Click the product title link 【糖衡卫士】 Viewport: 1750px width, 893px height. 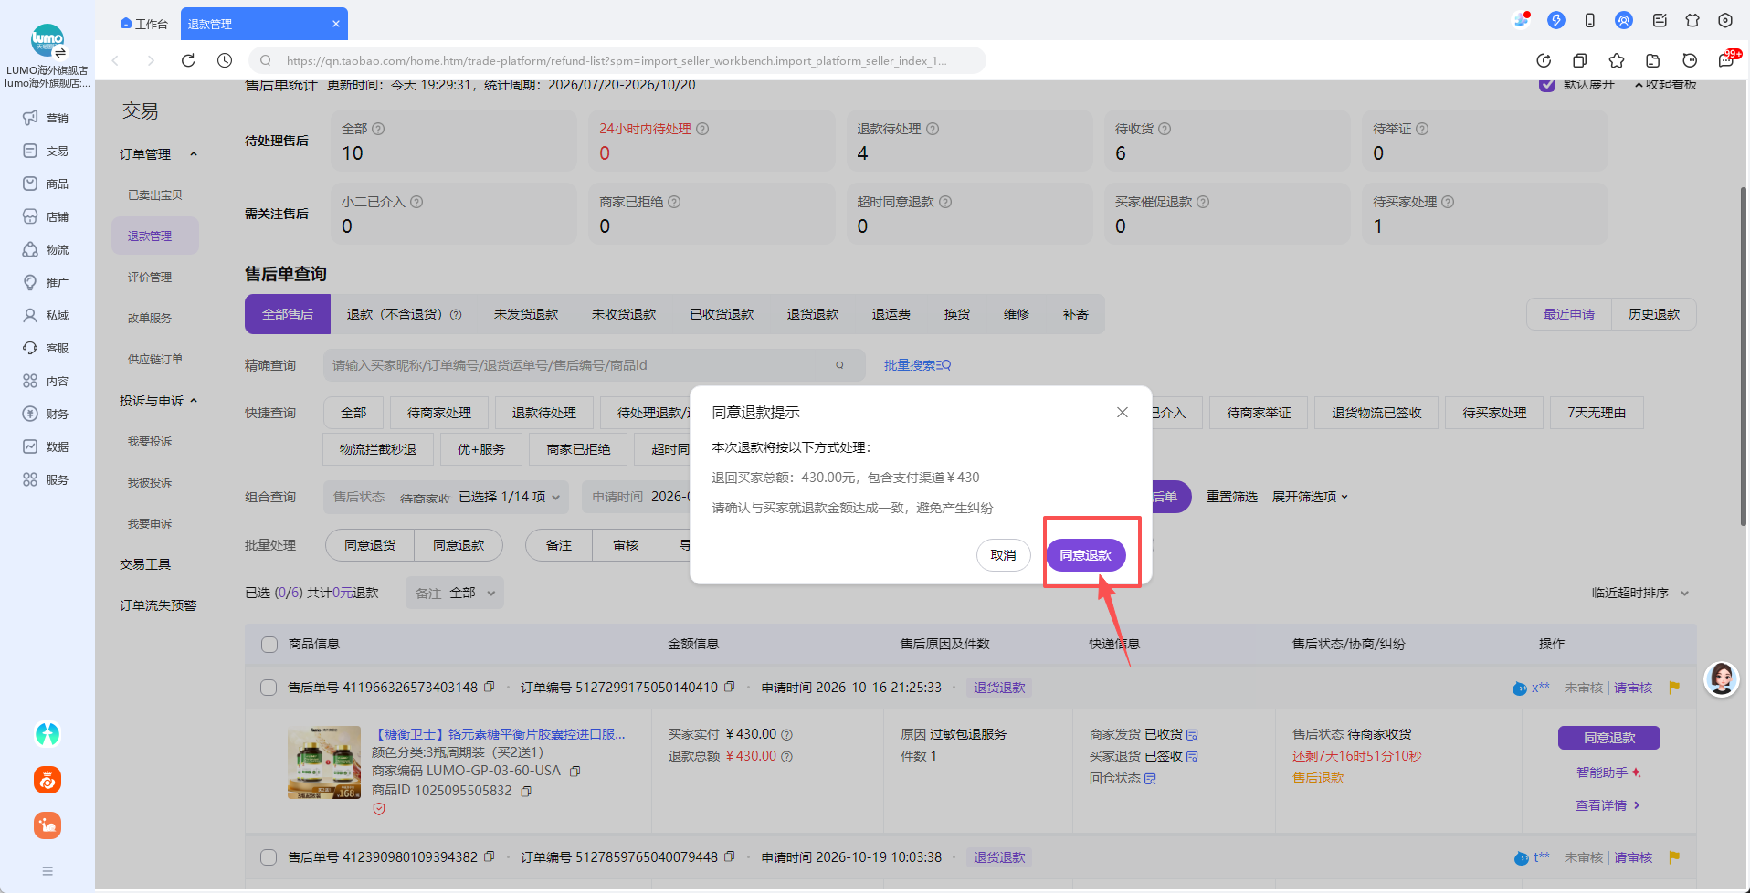(x=499, y=734)
